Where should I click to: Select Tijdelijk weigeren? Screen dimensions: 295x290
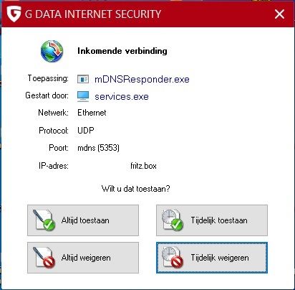point(212,258)
